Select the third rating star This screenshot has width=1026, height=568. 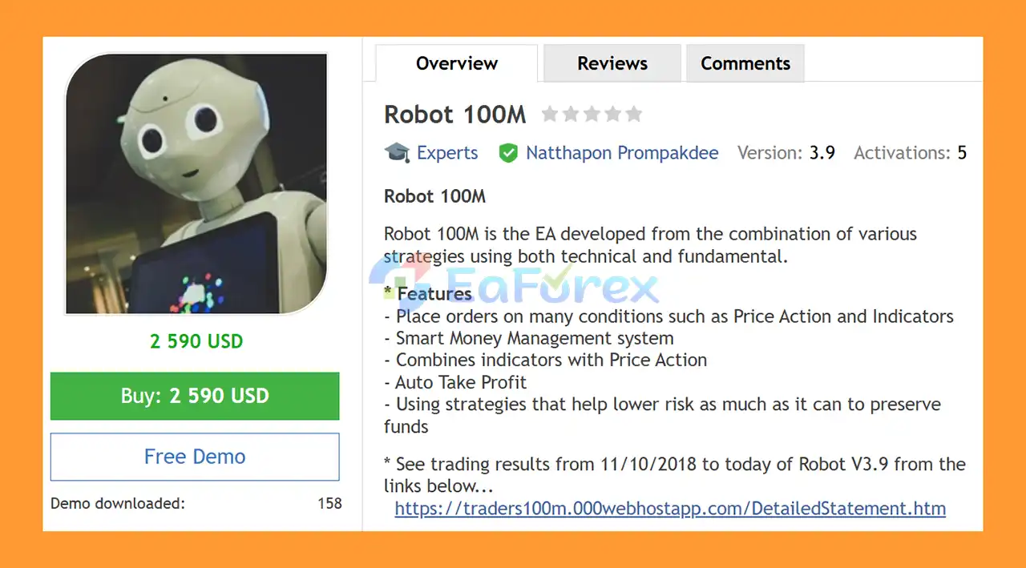(592, 114)
